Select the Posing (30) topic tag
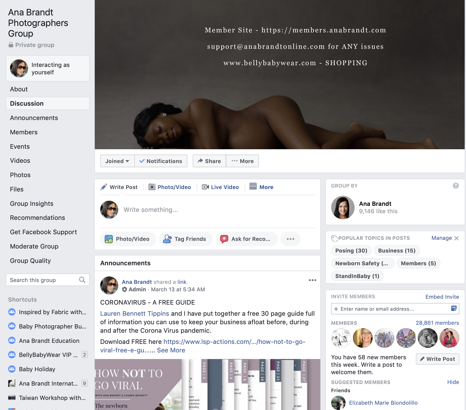The width and height of the screenshot is (466, 410). tap(351, 251)
